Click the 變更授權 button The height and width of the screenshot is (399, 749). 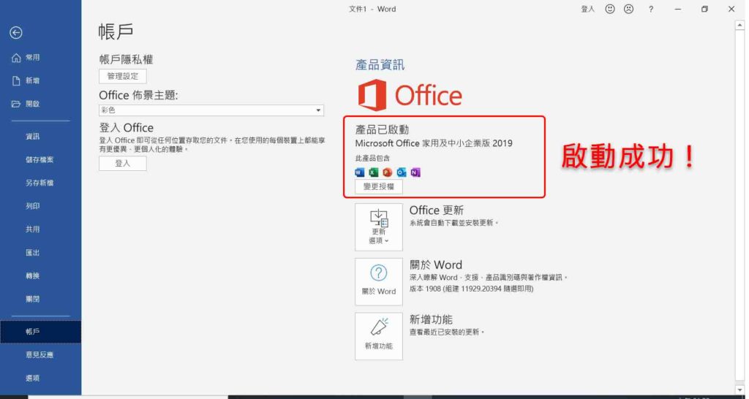pos(379,186)
